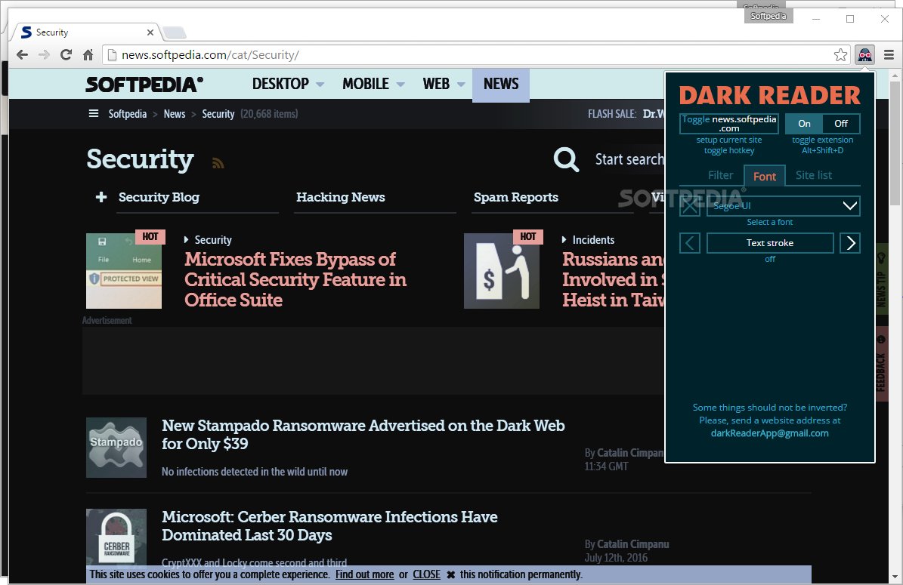Click the Security RSS feed icon
903x585 pixels.
coord(218,163)
